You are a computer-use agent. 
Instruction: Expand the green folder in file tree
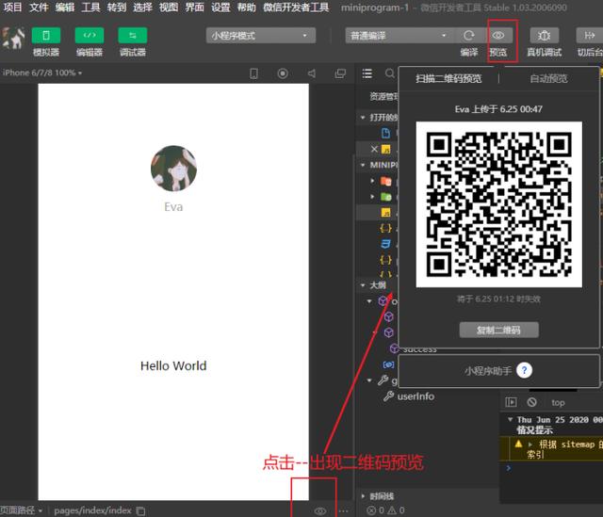click(x=372, y=197)
